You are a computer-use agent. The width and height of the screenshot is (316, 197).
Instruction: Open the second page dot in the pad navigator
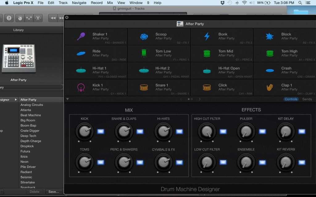pyautogui.click(x=192, y=99)
